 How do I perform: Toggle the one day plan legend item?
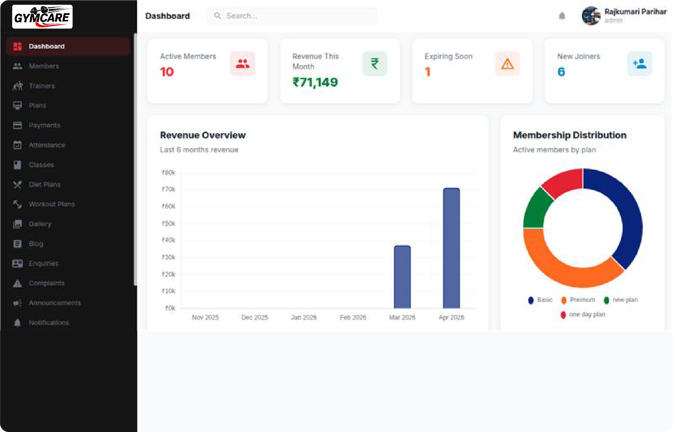click(587, 314)
